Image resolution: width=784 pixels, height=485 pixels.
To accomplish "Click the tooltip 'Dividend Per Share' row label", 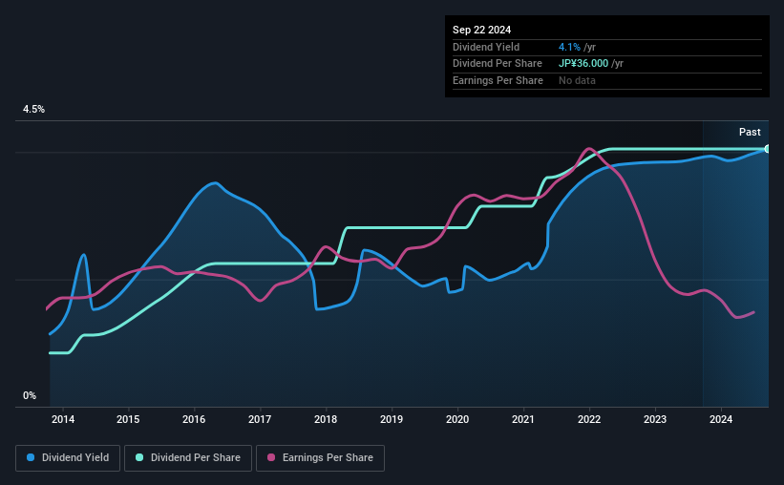I will [497, 64].
